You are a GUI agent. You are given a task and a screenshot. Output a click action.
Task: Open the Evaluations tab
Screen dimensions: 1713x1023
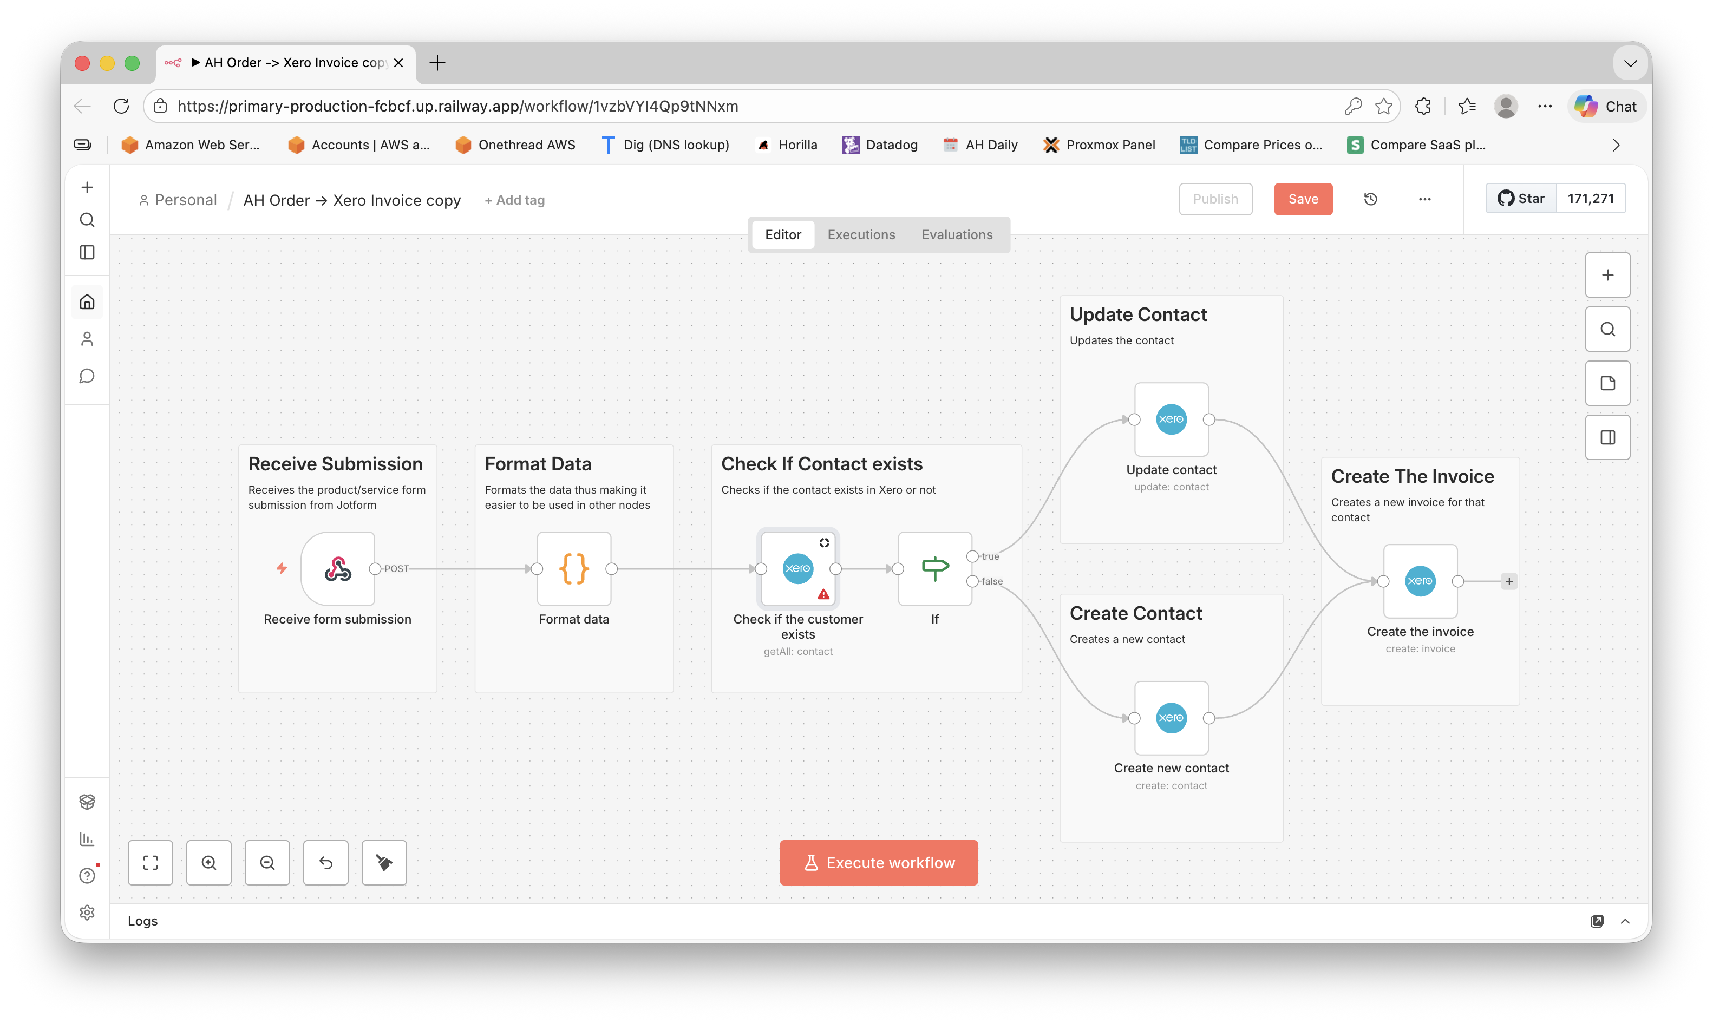tap(957, 235)
